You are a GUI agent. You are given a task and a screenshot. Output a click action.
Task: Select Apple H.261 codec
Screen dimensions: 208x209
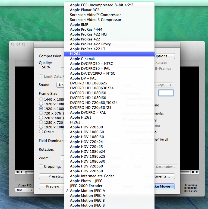pyautogui.click(x=109, y=117)
